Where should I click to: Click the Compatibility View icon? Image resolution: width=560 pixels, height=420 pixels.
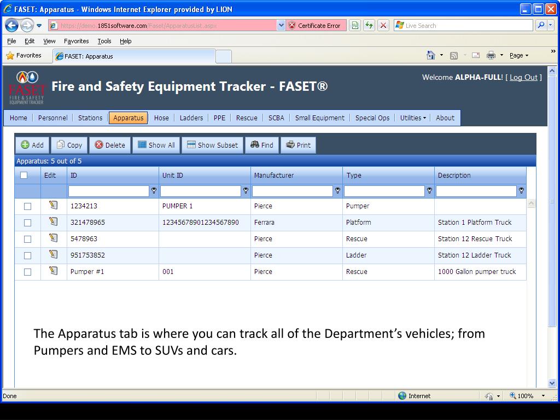click(x=354, y=25)
